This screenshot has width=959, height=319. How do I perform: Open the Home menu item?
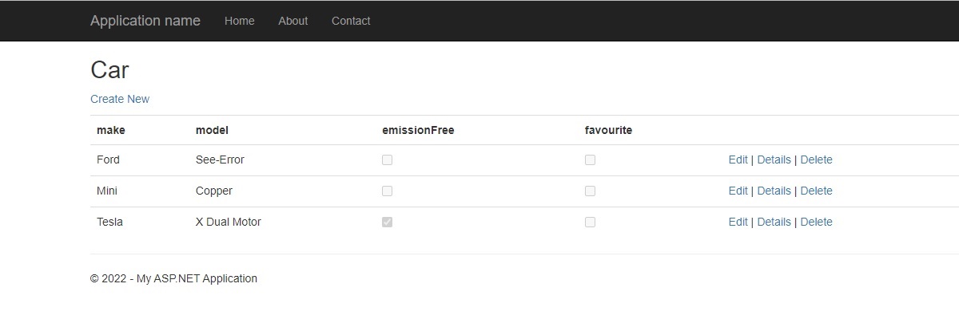tap(239, 21)
